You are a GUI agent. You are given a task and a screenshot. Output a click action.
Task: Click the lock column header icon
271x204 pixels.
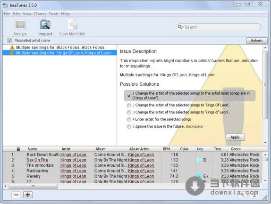point(18,149)
